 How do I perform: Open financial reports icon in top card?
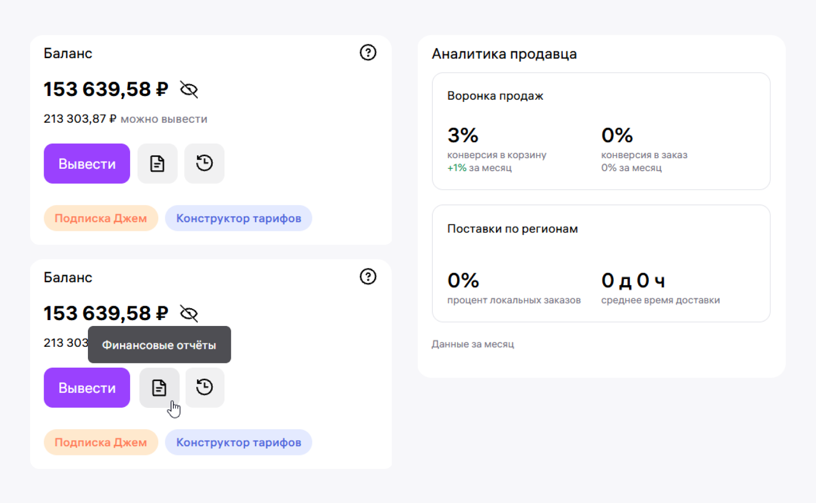click(x=157, y=163)
